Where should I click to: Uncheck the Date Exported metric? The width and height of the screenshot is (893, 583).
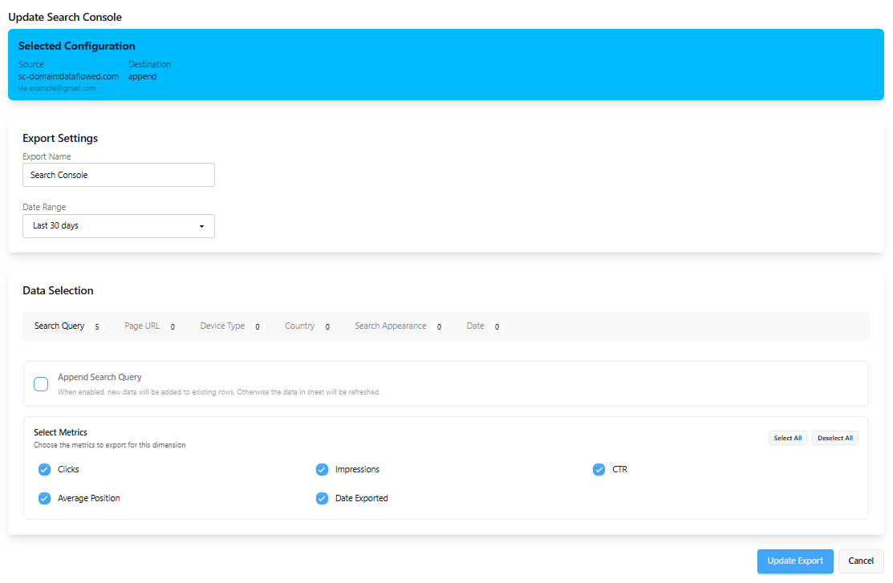322,498
